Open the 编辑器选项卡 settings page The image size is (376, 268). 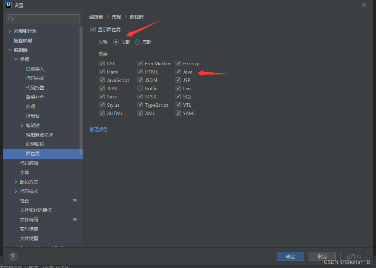point(40,135)
